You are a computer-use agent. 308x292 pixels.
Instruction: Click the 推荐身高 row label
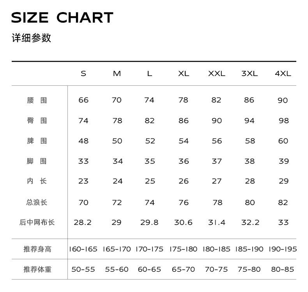[37, 249]
